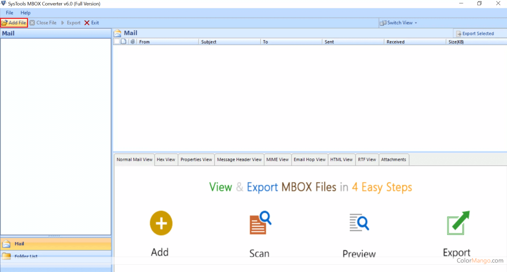Click the Export Selected page icon
This screenshot has height=272, width=507.
[458, 34]
